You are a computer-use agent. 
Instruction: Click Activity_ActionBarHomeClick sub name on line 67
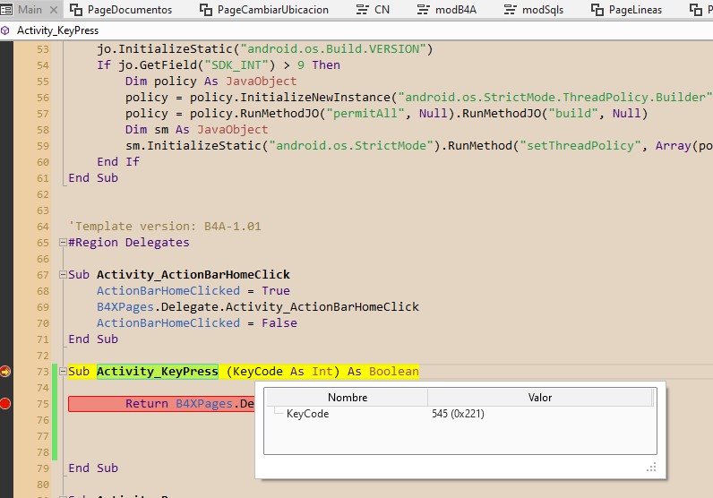point(193,275)
